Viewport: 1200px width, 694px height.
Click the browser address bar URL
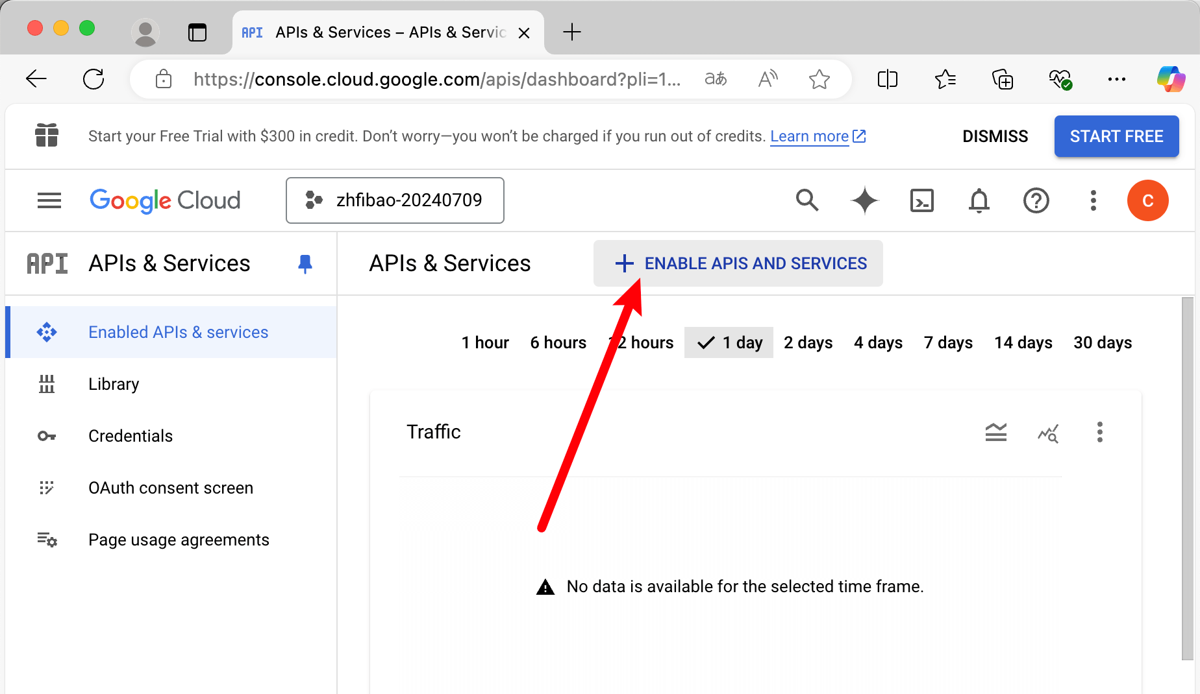[436, 79]
